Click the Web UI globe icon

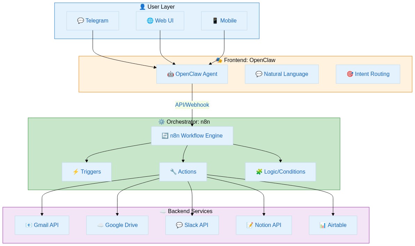tap(150, 20)
